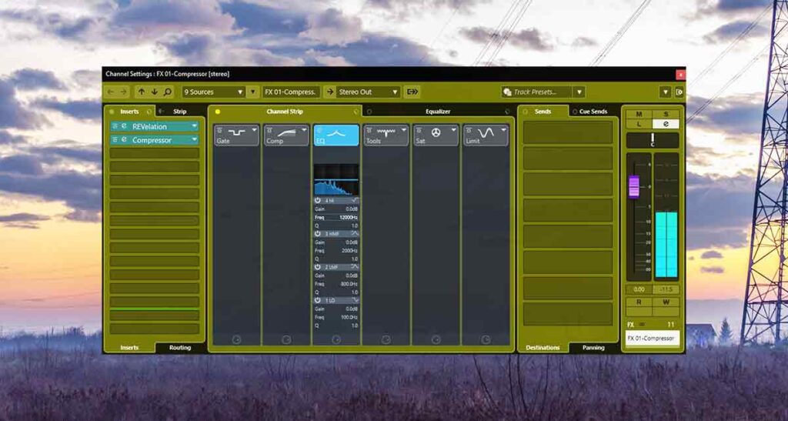Click the window layout icon at toolbar far right
The width and height of the screenshot is (788, 421).
[x=679, y=92]
